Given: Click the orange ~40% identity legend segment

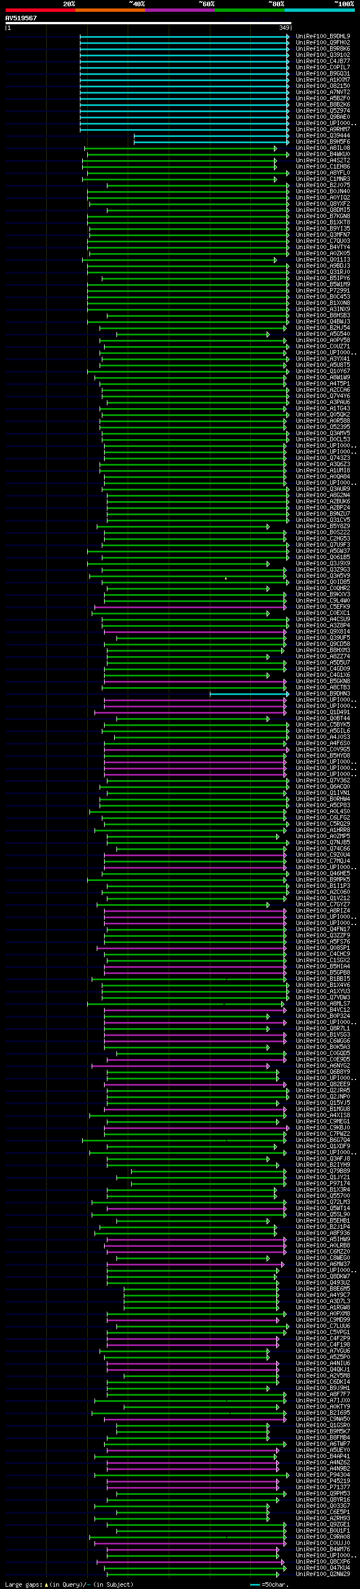Looking at the screenshot, I should (x=110, y=10).
